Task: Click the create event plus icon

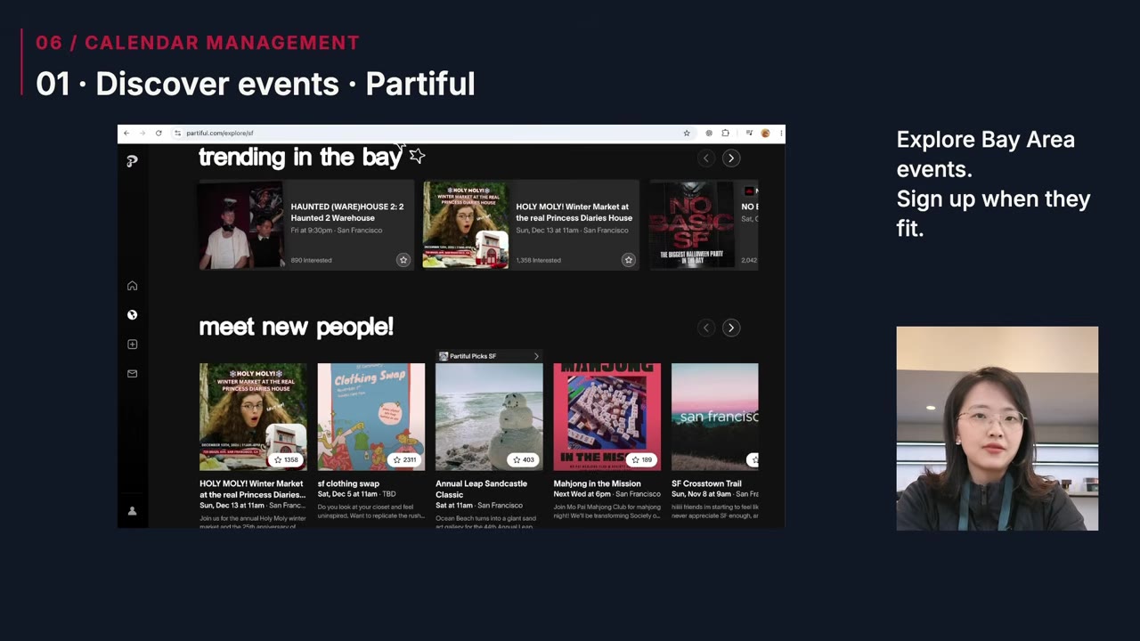Action: click(132, 345)
